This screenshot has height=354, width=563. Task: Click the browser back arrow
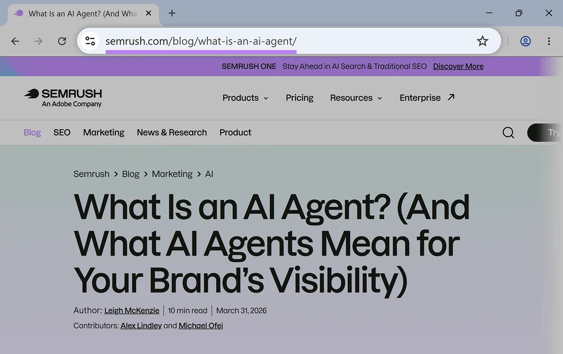pyautogui.click(x=15, y=41)
